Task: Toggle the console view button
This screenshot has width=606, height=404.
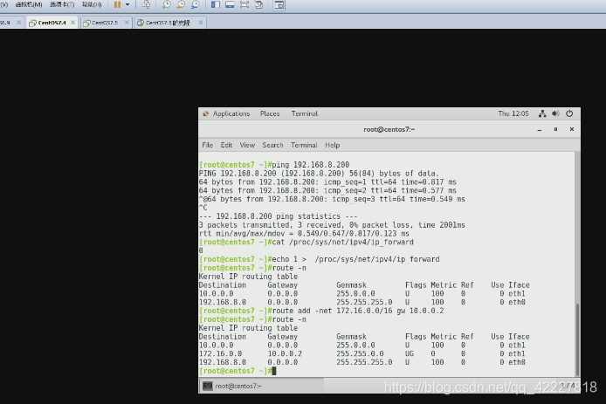Action: (x=279, y=5)
